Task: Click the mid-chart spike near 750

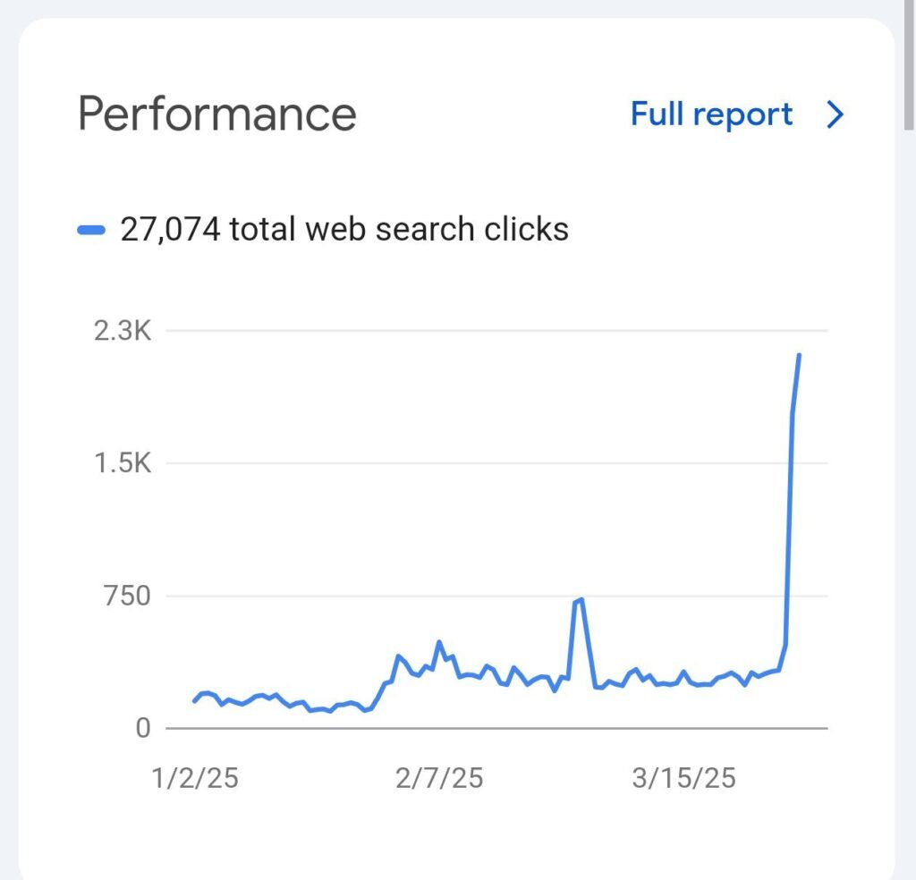Action: pyautogui.click(x=581, y=599)
